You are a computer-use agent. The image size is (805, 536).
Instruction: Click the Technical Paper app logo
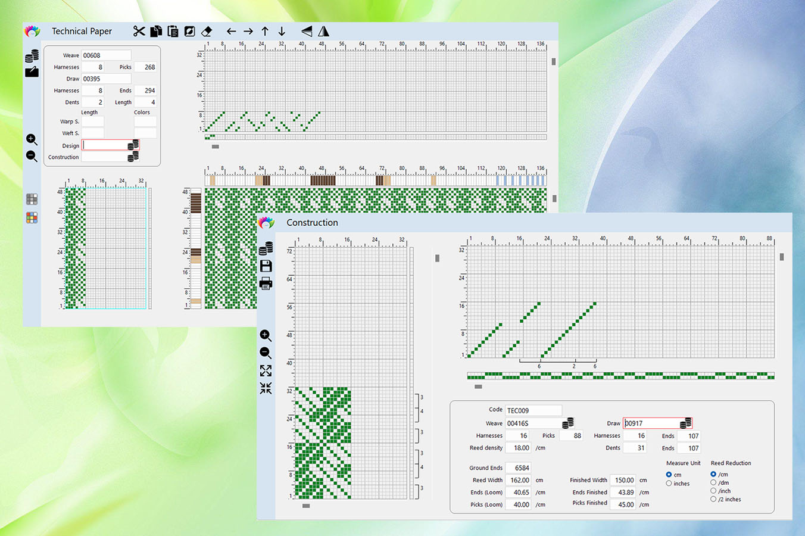coord(32,32)
